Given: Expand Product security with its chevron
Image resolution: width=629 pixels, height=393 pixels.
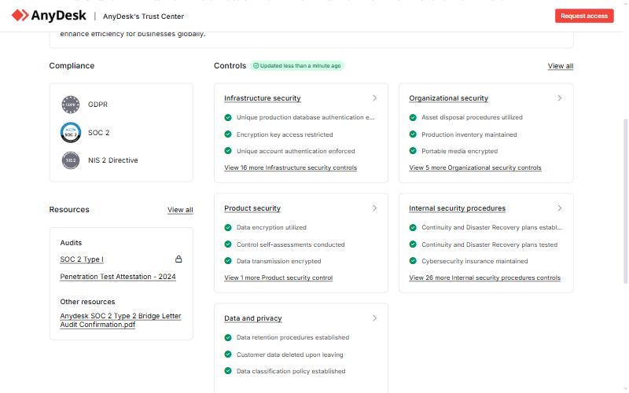Looking at the screenshot, I should (375, 208).
